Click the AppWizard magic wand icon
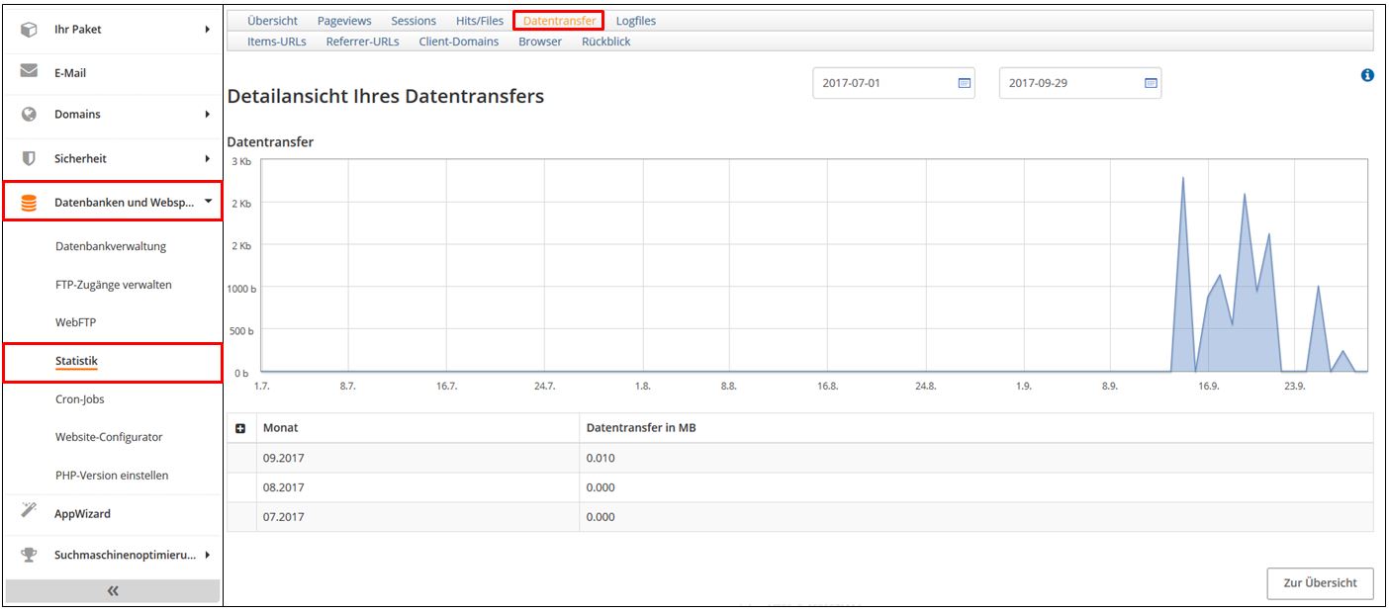 tap(29, 512)
